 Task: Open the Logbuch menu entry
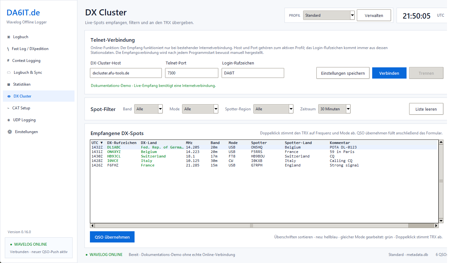(39, 37)
